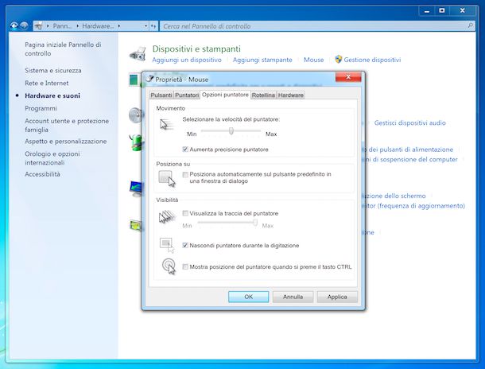Open the address bar history dropdown arrow
The height and width of the screenshot is (369, 485).
[x=145, y=26]
